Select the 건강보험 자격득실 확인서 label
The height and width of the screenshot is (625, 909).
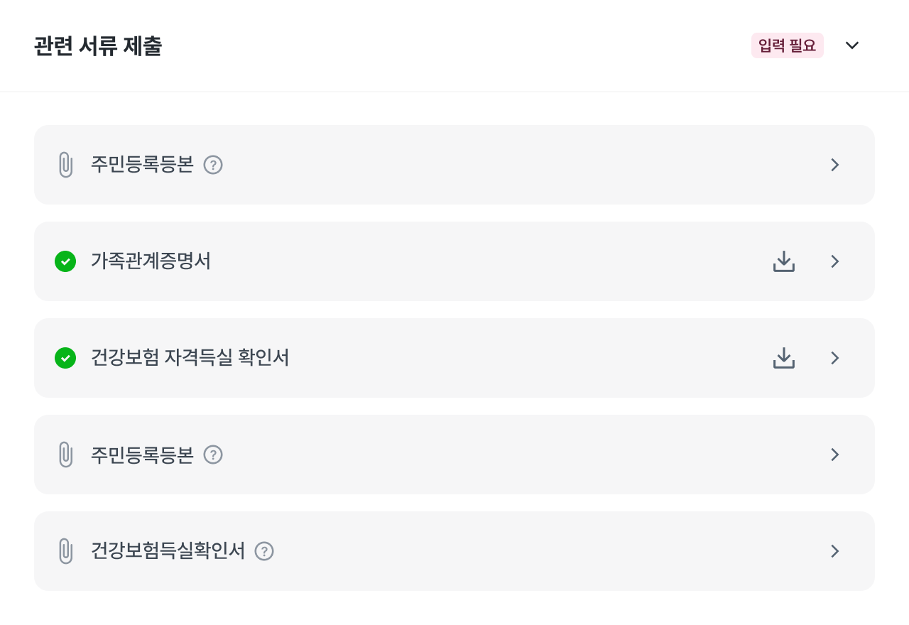[x=190, y=358]
